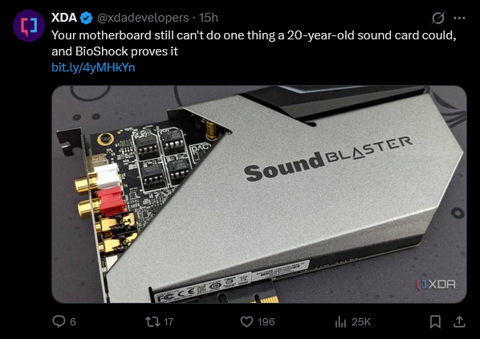
Task: Click the reply count 6
Action: pos(73,322)
